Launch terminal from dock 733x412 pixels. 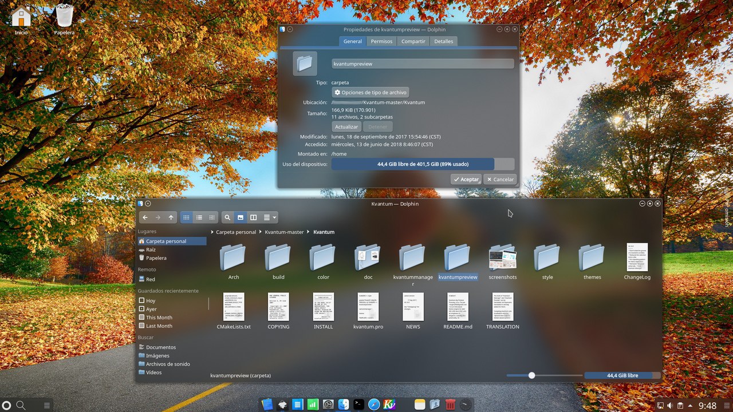[x=358, y=405]
